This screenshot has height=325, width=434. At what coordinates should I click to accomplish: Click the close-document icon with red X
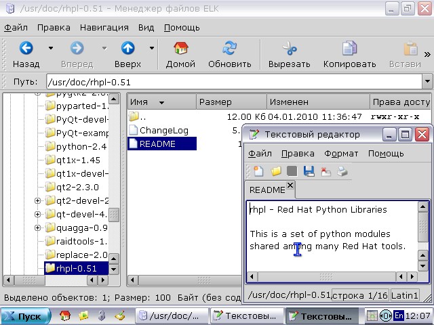[325, 171]
